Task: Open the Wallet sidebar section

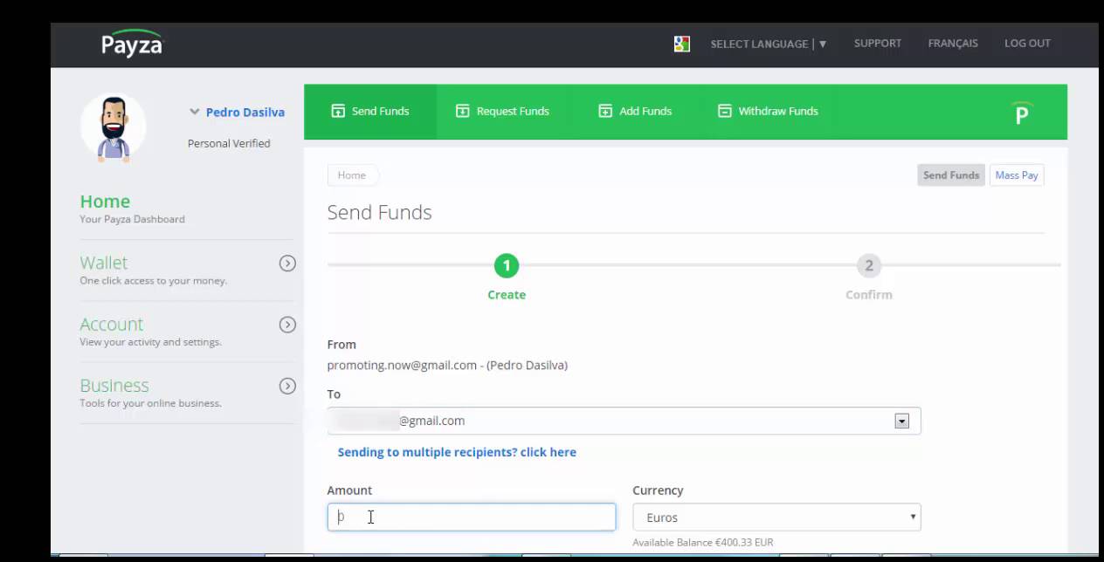Action: 103,263
